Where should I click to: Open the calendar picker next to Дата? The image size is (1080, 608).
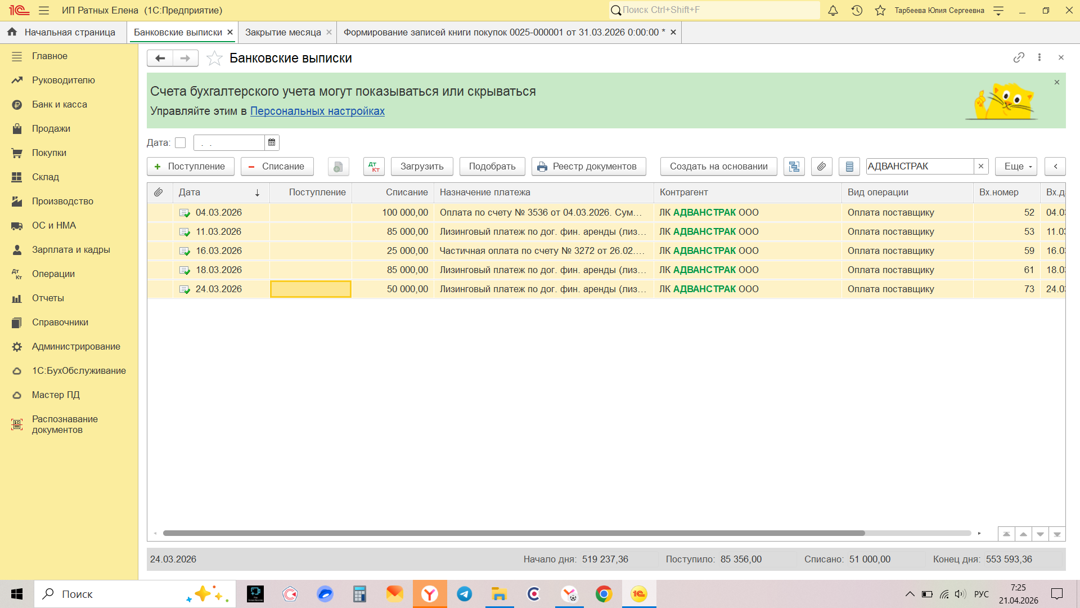[x=272, y=142]
